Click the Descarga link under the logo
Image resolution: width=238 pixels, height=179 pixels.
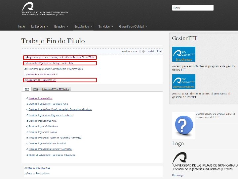coord(178,175)
